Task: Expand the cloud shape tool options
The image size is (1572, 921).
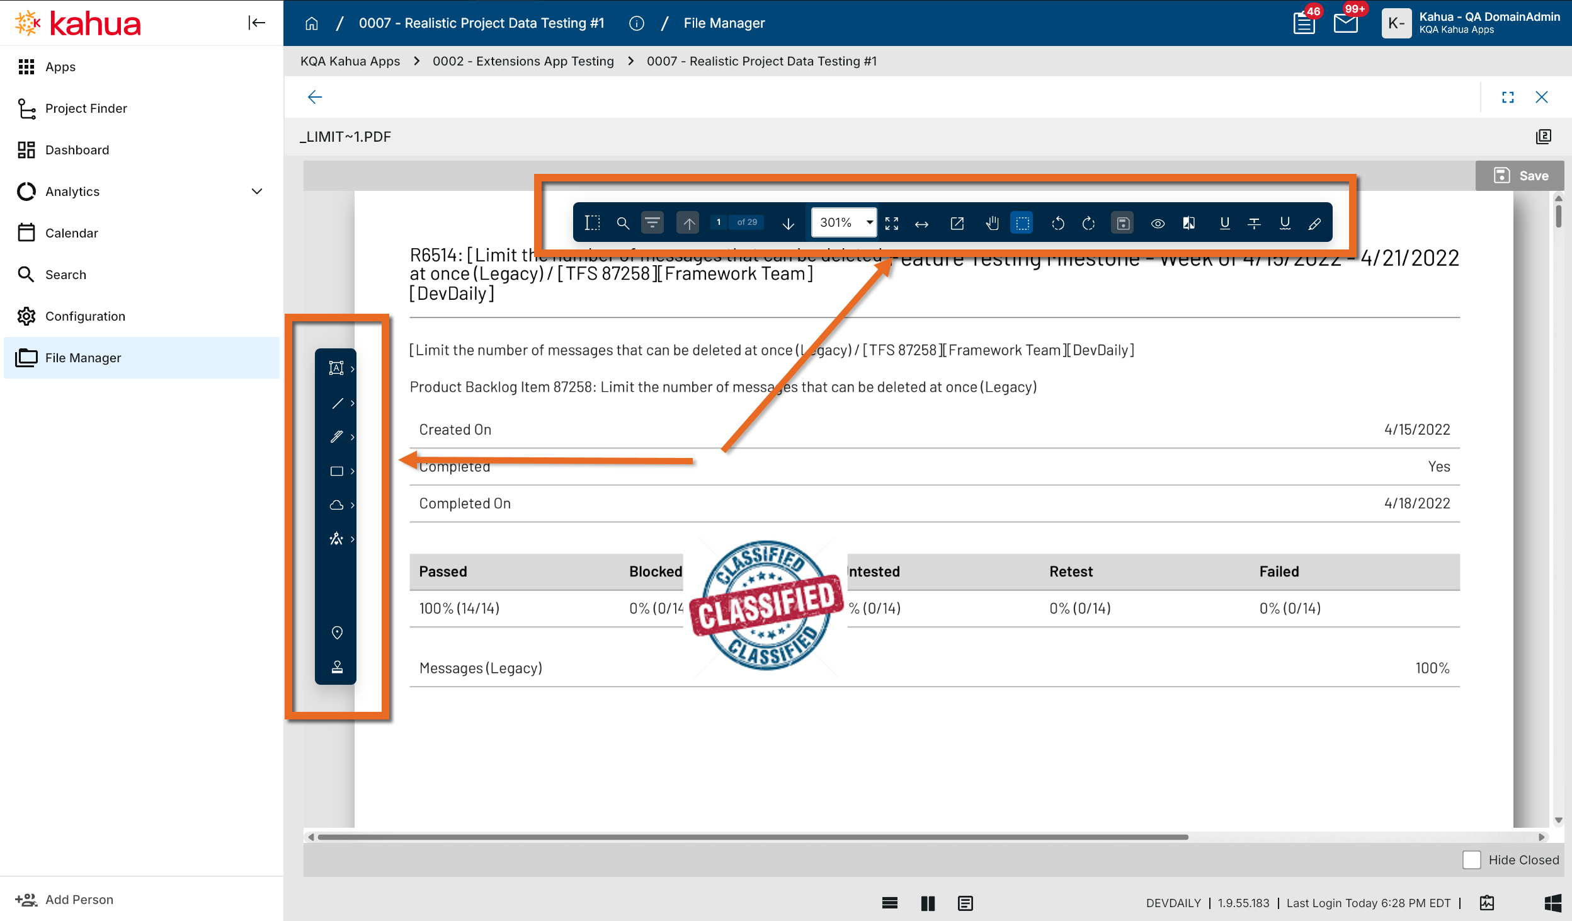Action: click(x=352, y=505)
